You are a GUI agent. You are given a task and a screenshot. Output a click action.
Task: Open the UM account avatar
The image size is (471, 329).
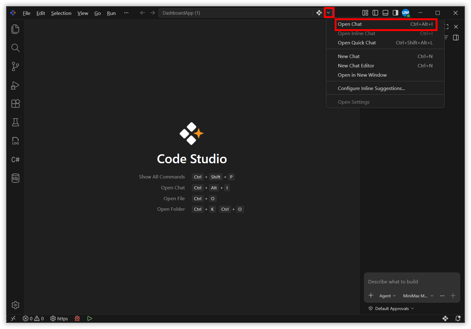[x=406, y=13]
